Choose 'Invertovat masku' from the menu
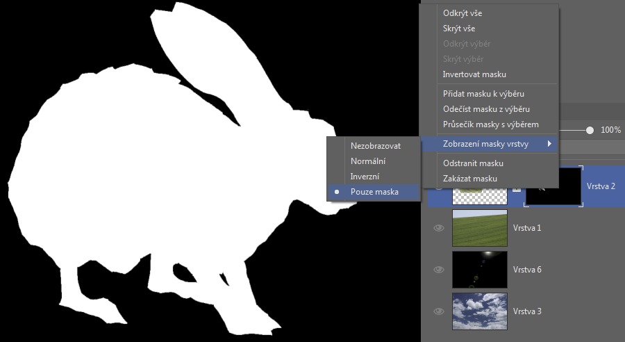Image resolution: width=625 pixels, height=342 pixels. coord(474,74)
